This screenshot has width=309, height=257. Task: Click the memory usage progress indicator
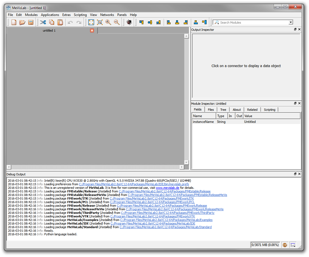[x=265, y=245]
